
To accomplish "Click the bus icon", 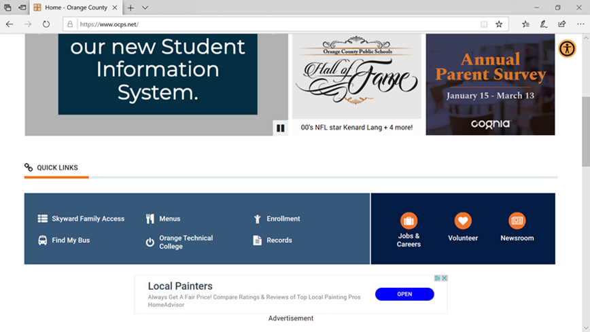I will 43,240.
